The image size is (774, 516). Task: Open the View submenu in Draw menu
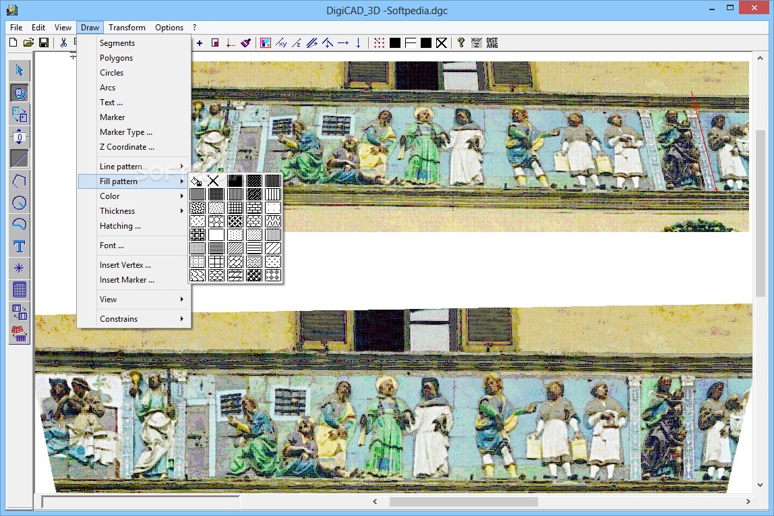tap(134, 299)
